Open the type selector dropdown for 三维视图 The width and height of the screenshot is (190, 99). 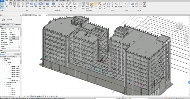tap(21, 20)
